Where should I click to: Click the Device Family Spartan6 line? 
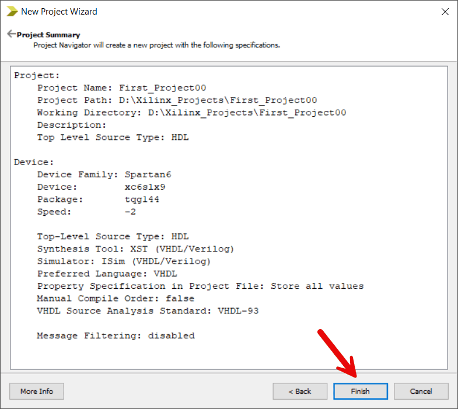104,174
